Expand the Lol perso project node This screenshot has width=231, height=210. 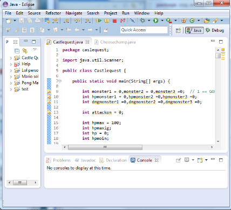[x=11, y=71]
